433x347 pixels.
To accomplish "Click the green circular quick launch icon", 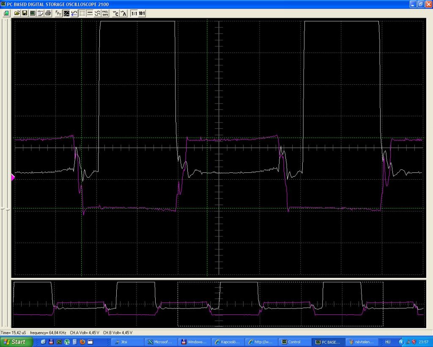I will [x=67, y=342].
